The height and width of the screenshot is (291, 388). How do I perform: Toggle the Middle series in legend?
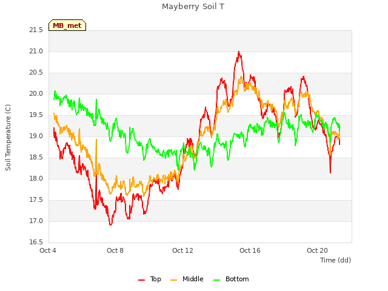(187, 279)
